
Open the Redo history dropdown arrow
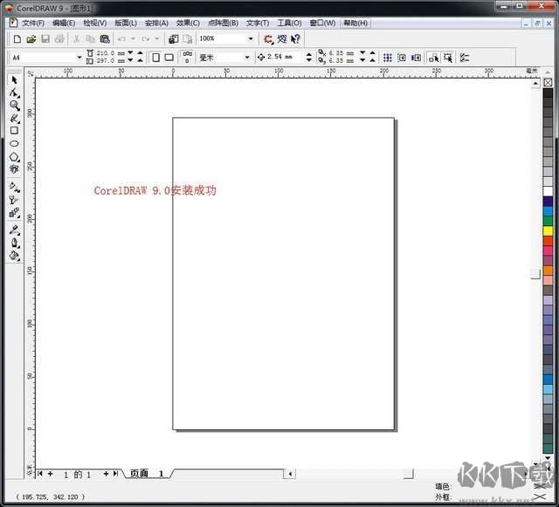(x=157, y=38)
